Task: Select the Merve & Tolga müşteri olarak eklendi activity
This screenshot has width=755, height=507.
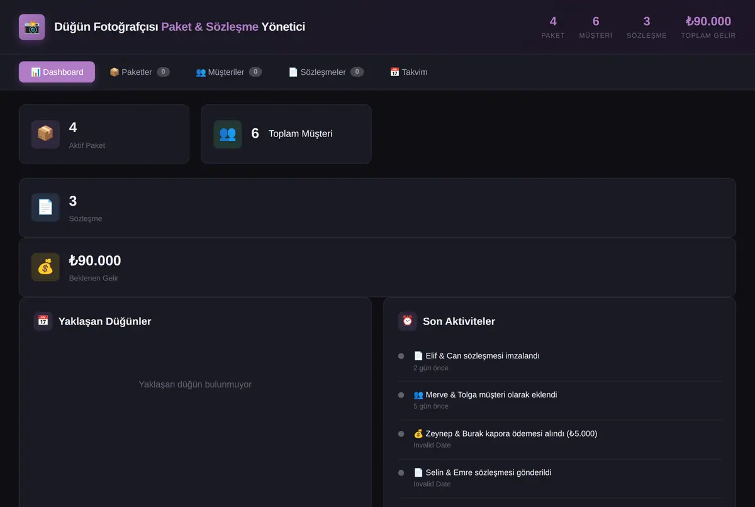Action: click(x=560, y=401)
